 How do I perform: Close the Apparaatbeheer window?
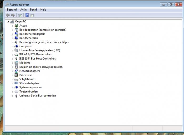pyautogui.click(x=178, y=4)
